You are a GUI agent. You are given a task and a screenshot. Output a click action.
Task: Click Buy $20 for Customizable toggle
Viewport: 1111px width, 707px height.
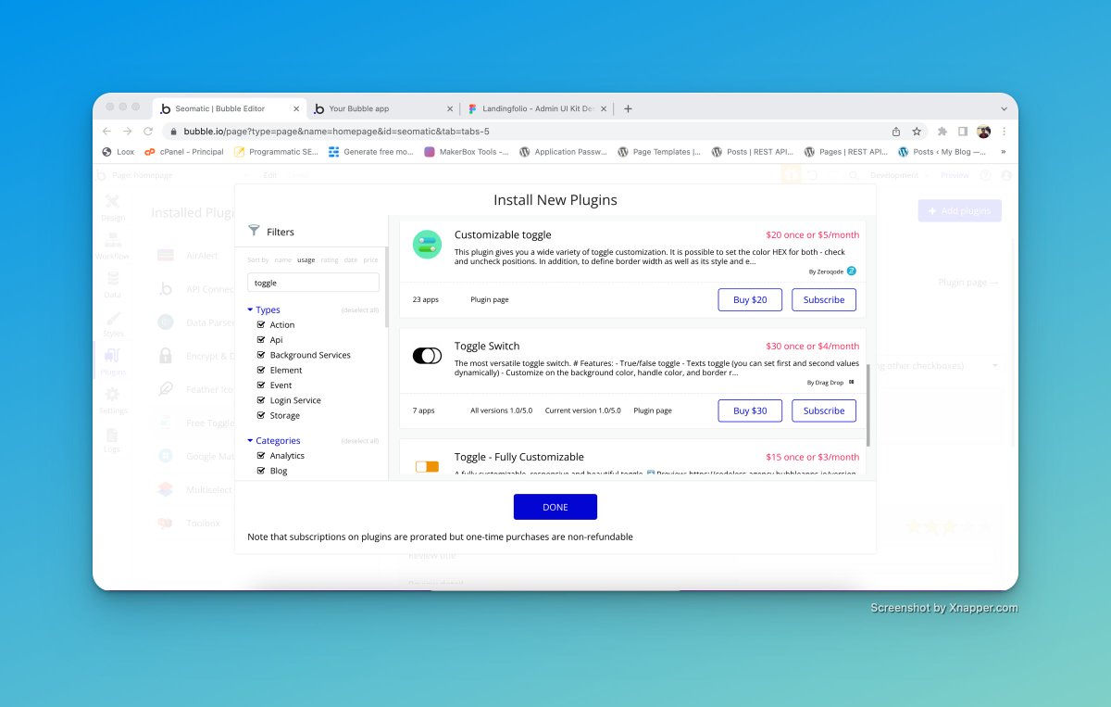[750, 299]
